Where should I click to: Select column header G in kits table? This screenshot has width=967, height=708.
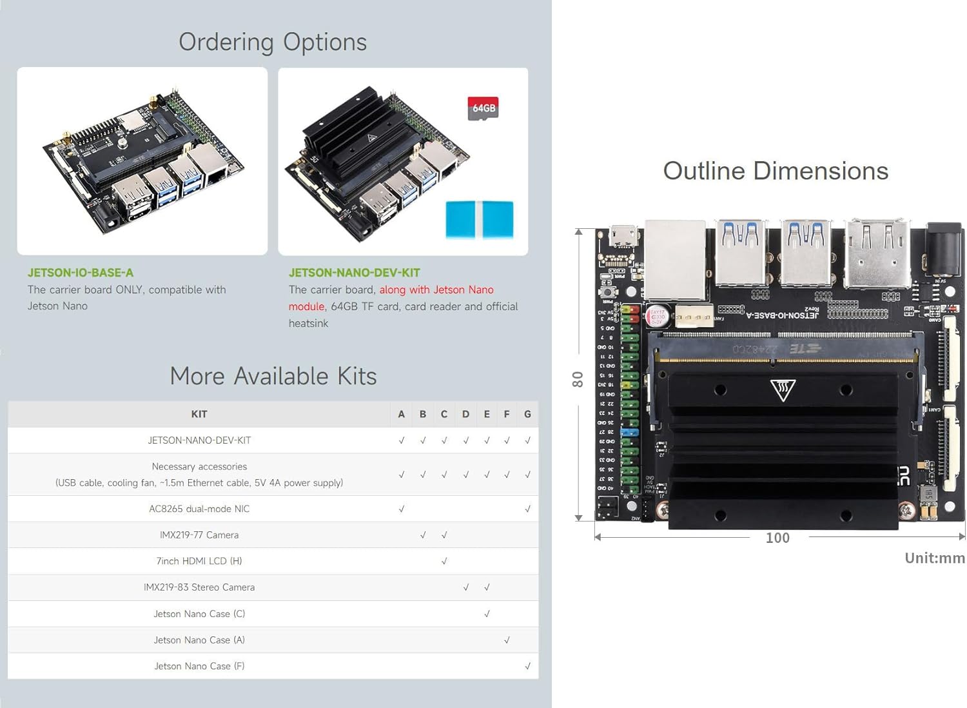tap(527, 414)
